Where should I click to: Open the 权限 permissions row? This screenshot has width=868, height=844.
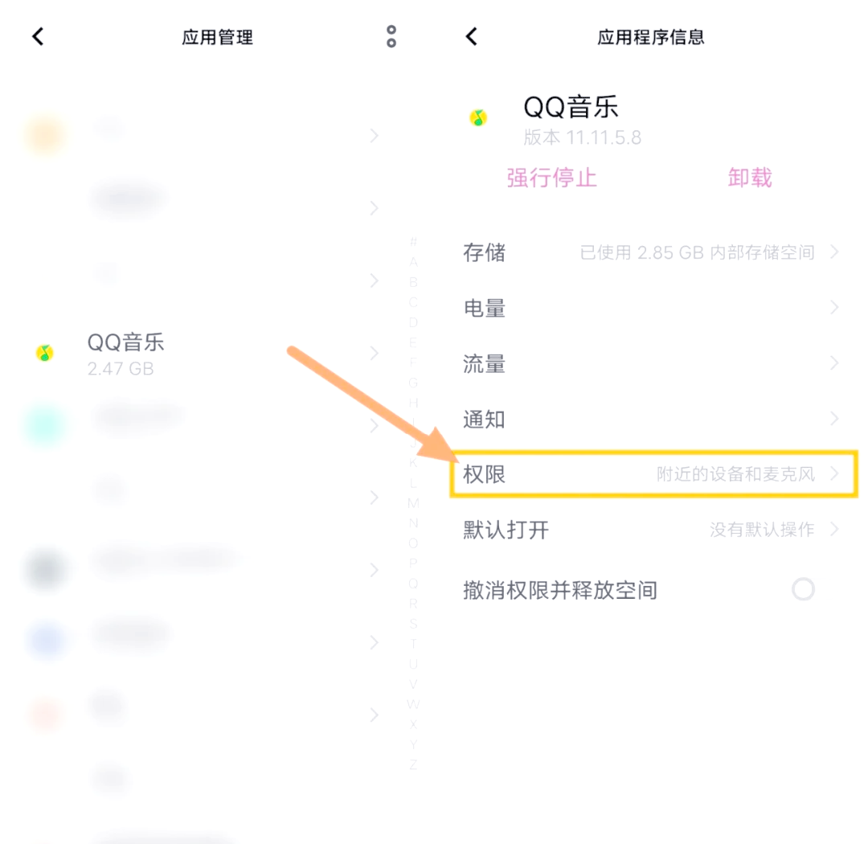(651, 474)
